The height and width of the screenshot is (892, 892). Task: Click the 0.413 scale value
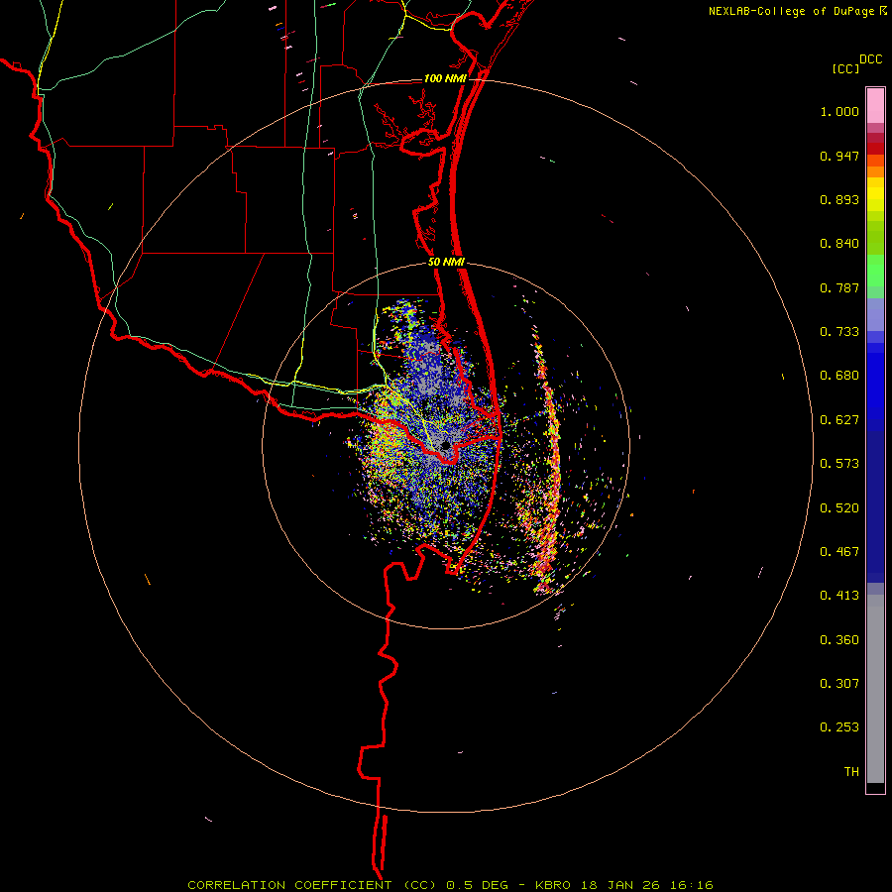(839, 596)
